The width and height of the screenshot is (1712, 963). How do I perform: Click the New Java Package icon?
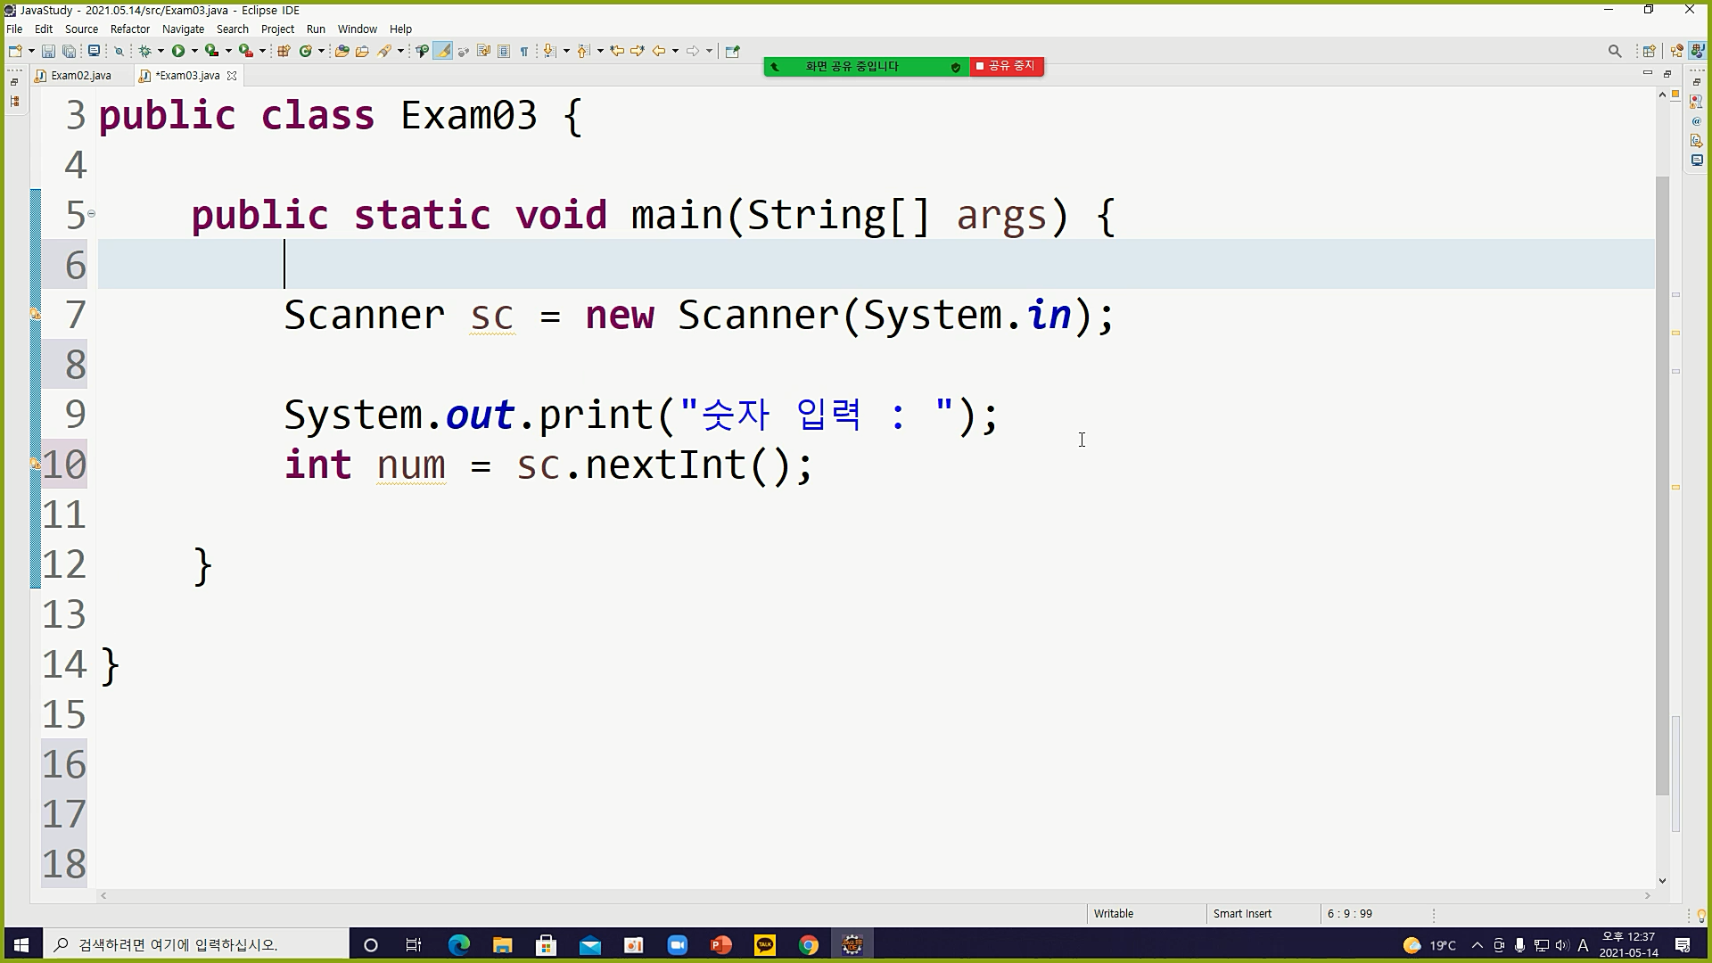click(x=284, y=52)
